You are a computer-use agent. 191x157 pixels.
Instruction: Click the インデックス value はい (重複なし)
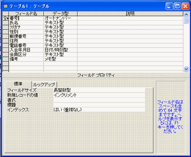click(x=99, y=109)
